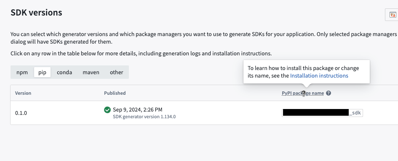Click the Published column header
Screen dimensions: 398x161
115,93
